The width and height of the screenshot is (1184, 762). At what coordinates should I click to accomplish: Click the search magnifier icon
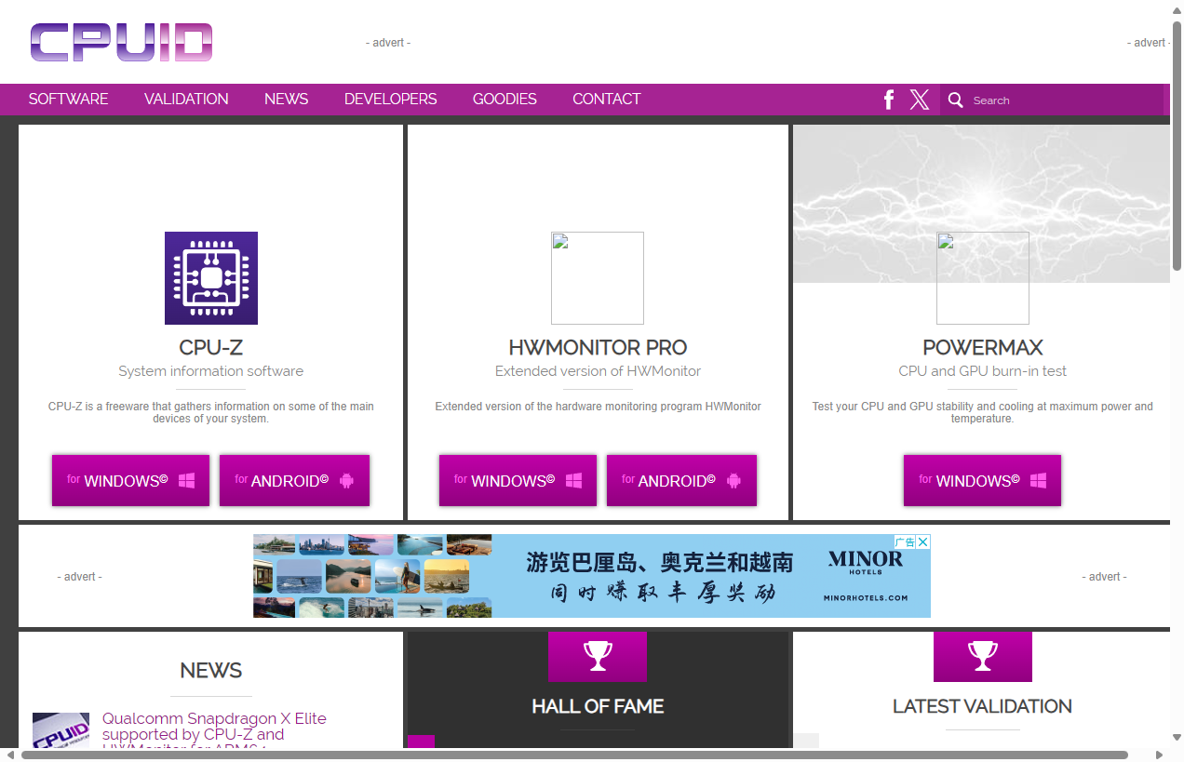coord(955,100)
